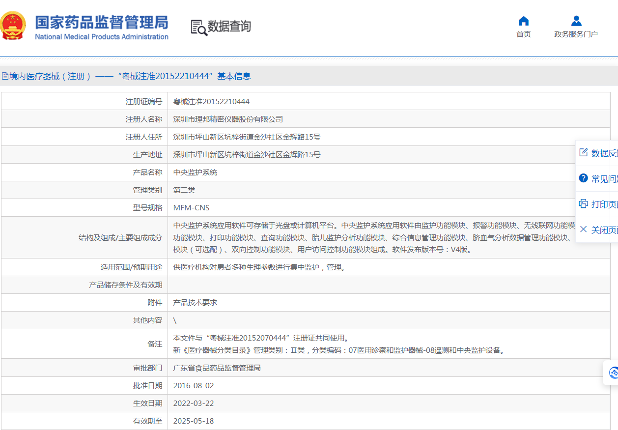Click the 注册人名称 row label

click(x=144, y=119)
